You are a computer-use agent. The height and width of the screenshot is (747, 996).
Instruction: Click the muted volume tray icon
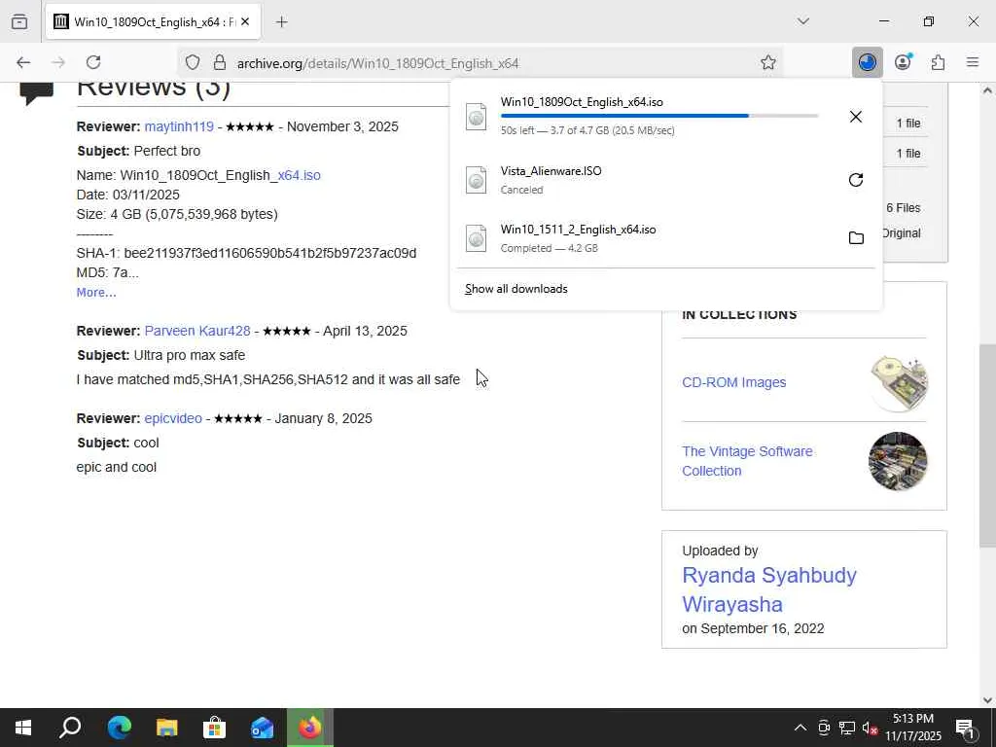coord(870,728)
